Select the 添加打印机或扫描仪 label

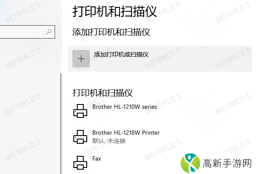121,54
